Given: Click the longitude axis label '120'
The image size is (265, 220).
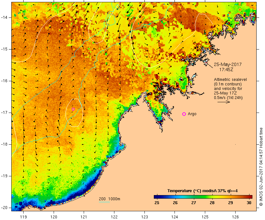Looking at the screenshot, I should [54, 217].
